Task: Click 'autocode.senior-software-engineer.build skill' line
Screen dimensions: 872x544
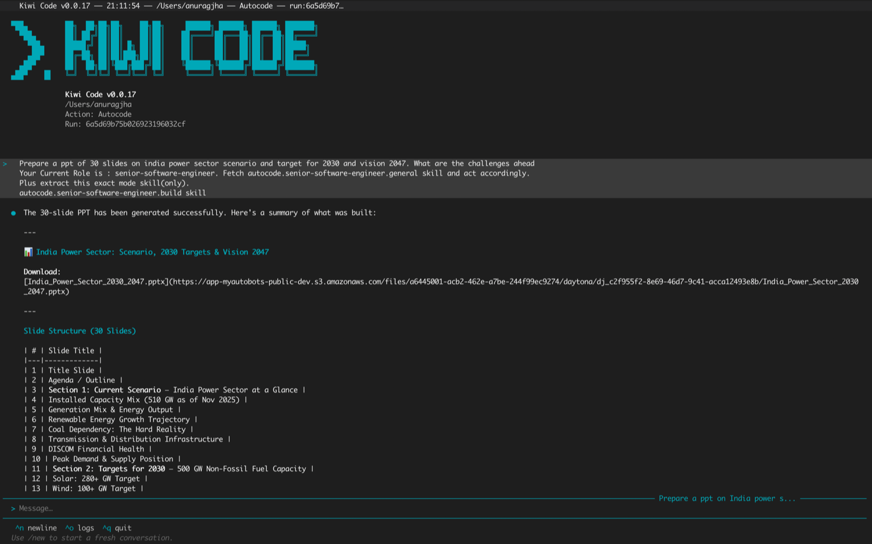Action: (113, 193)
